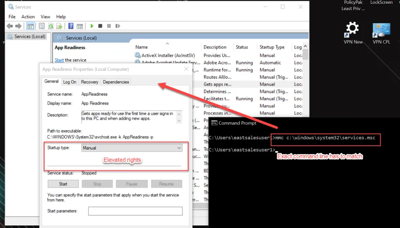The image size is (400, 228).
Task: Click in the Start parameters text field
Action: click(x=135, y=211)
